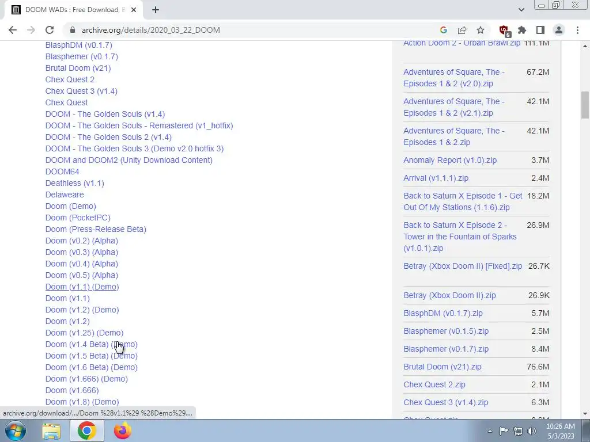Download Back to Saturn X Episode 2 zip

pyautogui.click(x=460, y=237)
